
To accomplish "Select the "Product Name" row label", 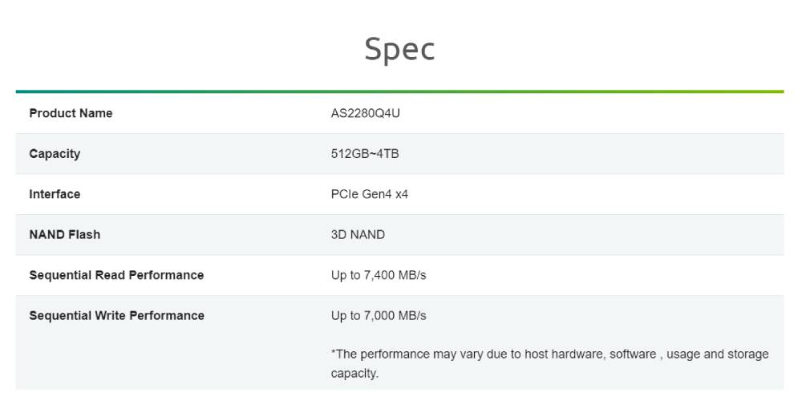I will coord(71,113).
